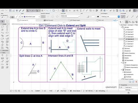Screen dimensions: 138x103
Task: Click the angle value field in the bottom bar
Action: [38, 91]
